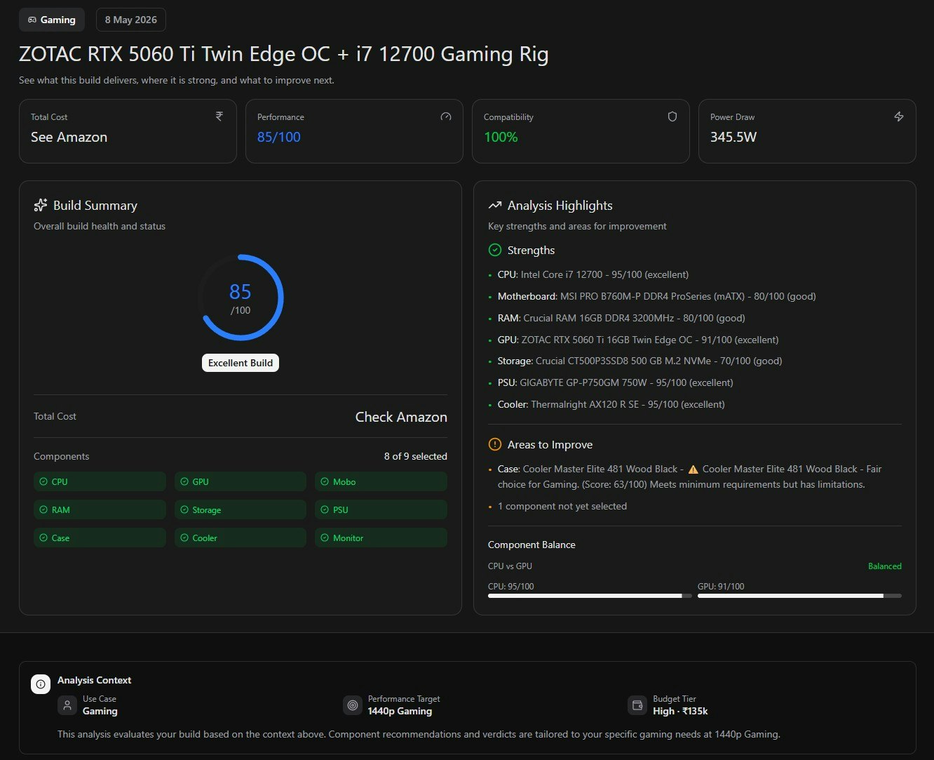Select the RAM component chip
Viewport: 934px width, 760px height.
(100, 509)
